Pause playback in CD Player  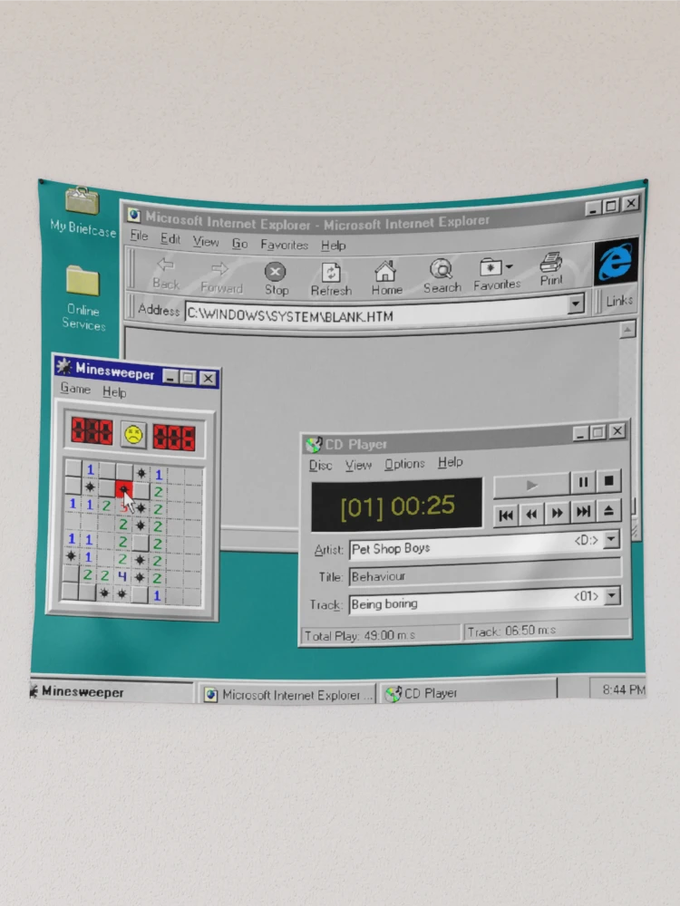[583, 482]
